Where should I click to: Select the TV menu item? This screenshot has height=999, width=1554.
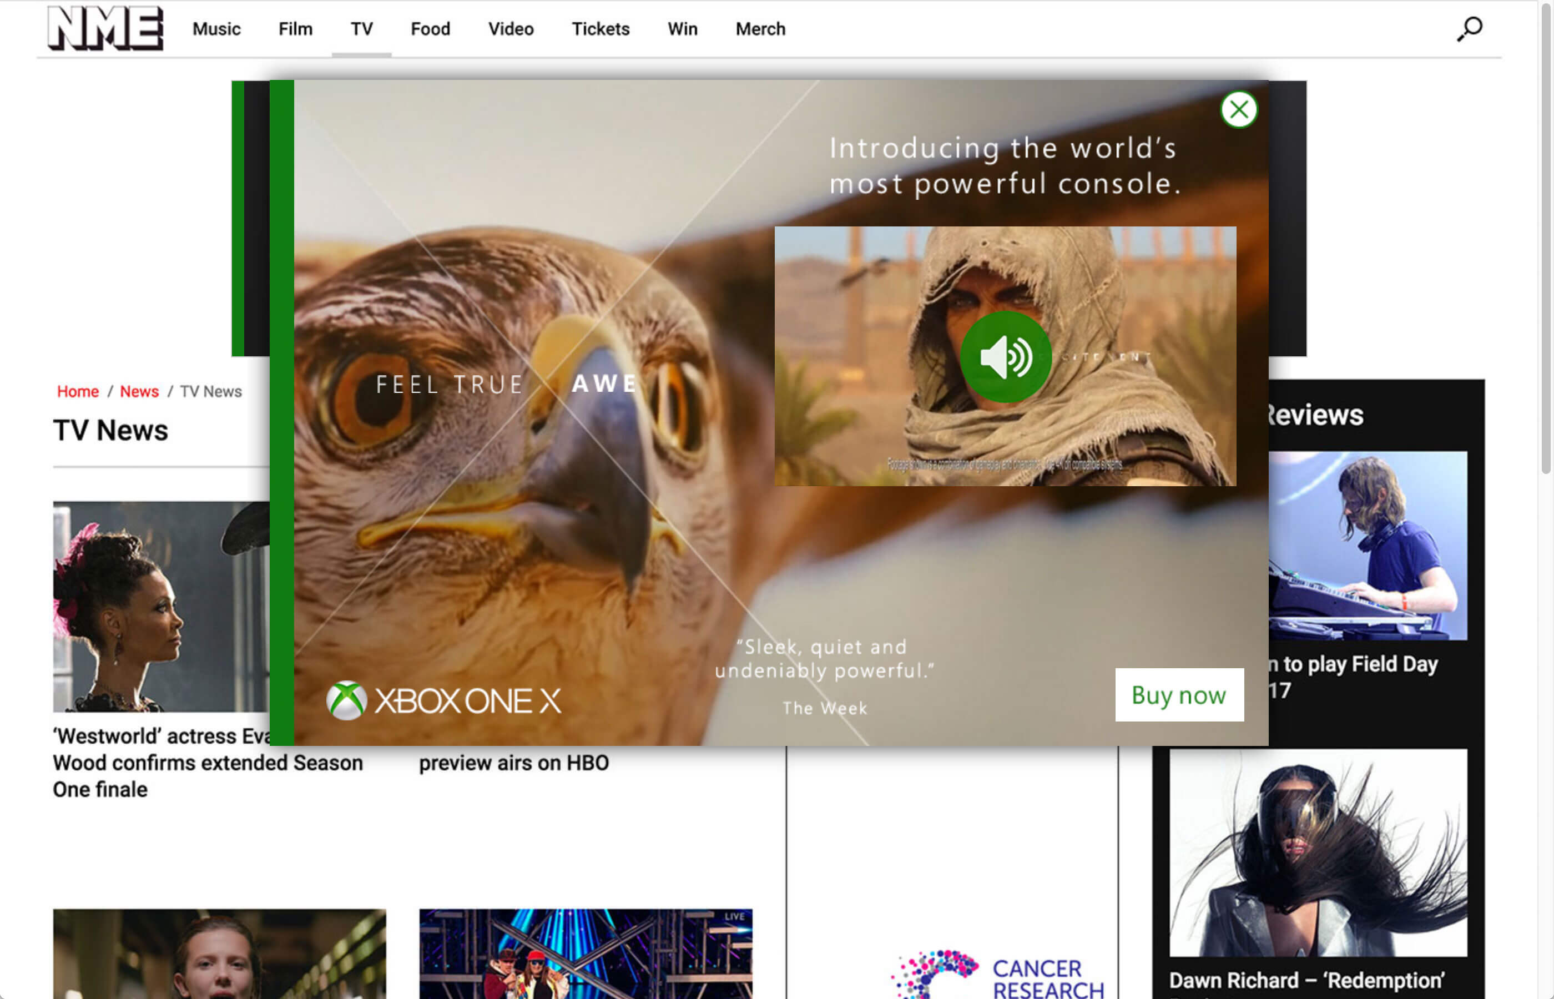point(362,29)
